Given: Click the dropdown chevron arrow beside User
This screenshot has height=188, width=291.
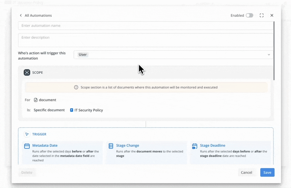Looking at the screenshot, I should (269, 55).
